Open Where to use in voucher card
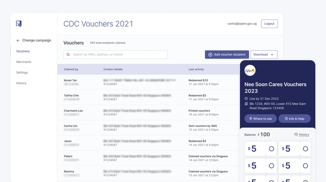Viewport: 326px width, 182px height. (x=260, y=119)
